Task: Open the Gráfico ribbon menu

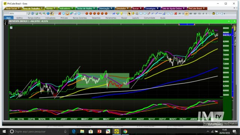Action: tap(19, 18)
